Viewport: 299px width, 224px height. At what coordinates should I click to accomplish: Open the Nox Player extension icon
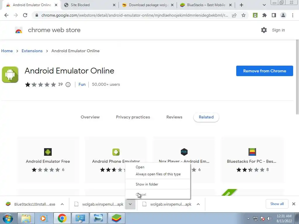(184, 152)
